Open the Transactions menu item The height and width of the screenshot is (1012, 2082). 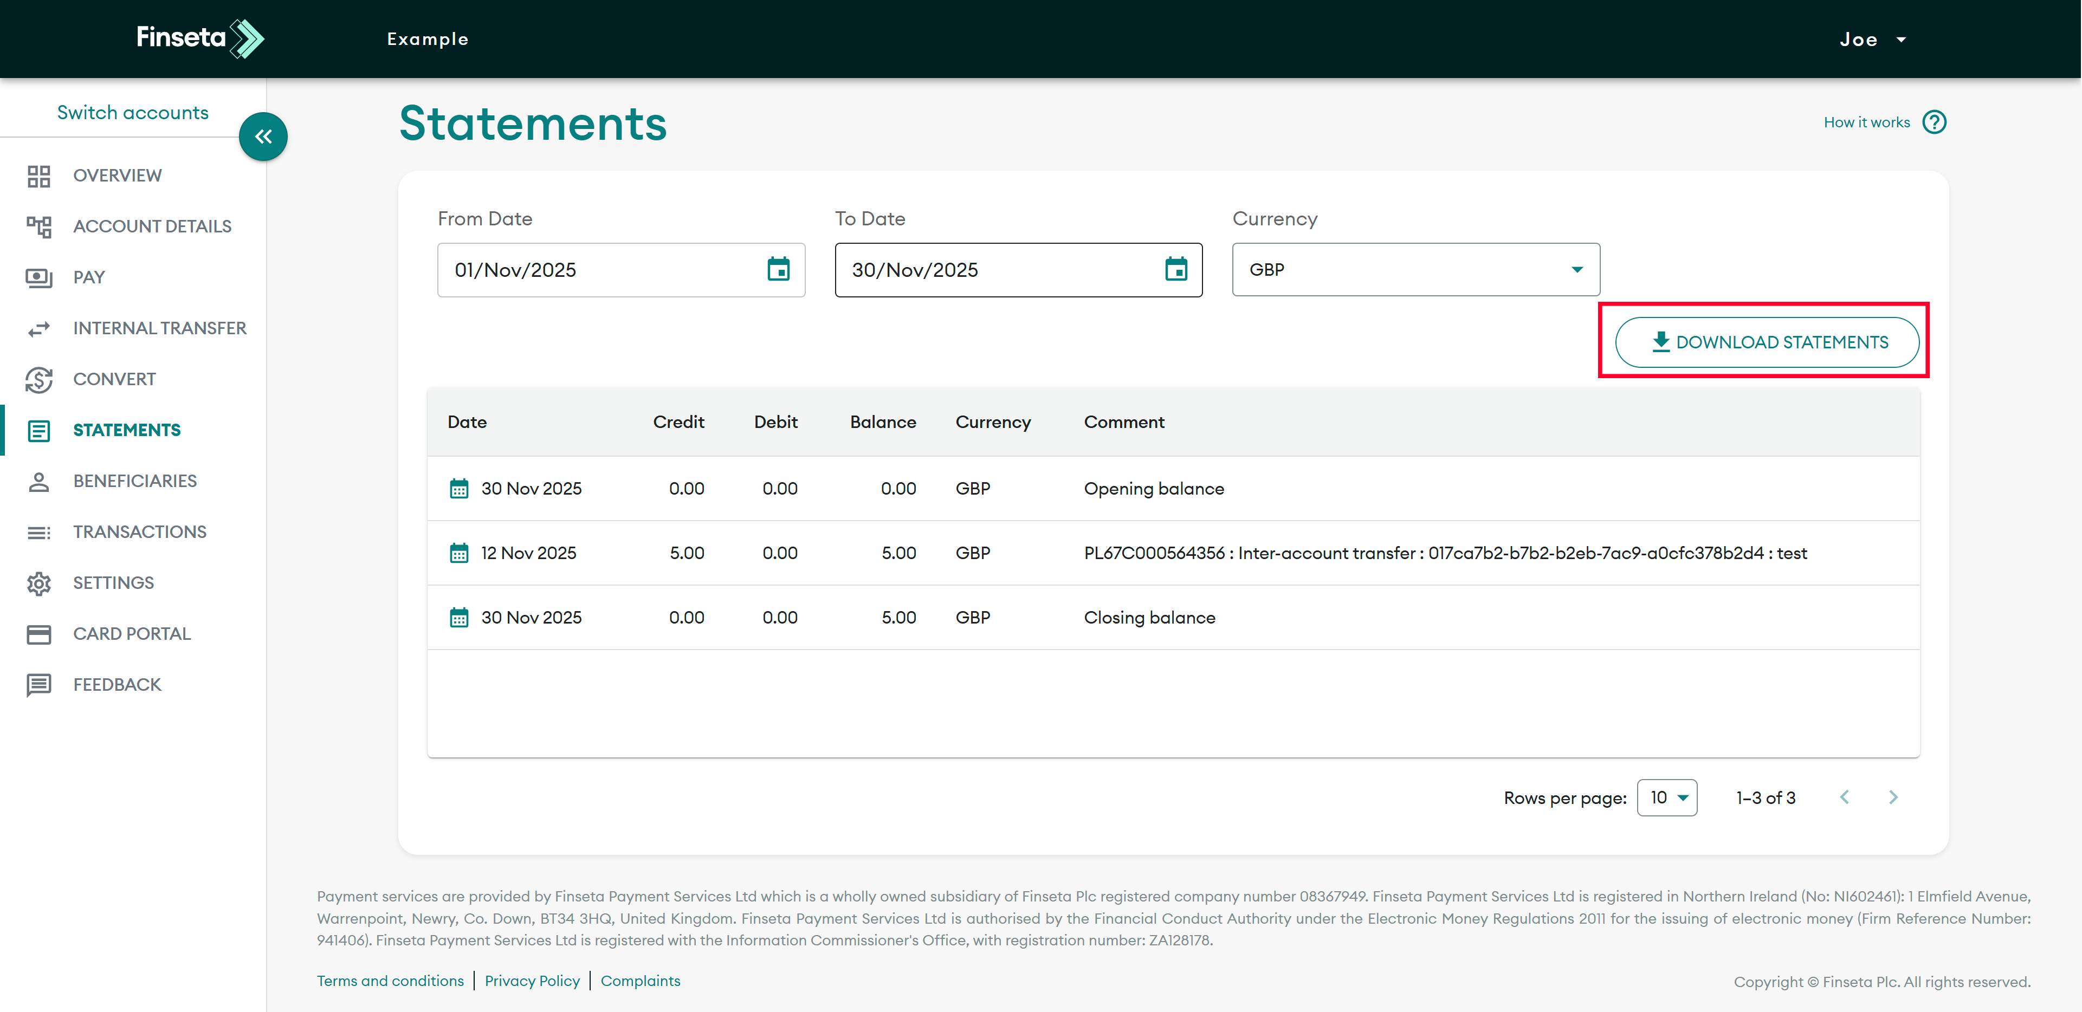139,532
